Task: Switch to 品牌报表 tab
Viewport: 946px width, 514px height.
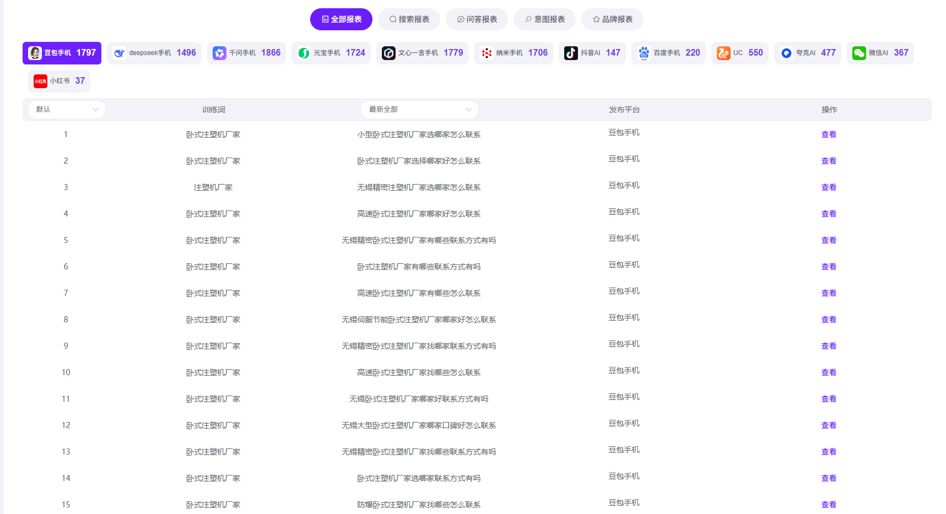Action: click(x=612, y=19)
